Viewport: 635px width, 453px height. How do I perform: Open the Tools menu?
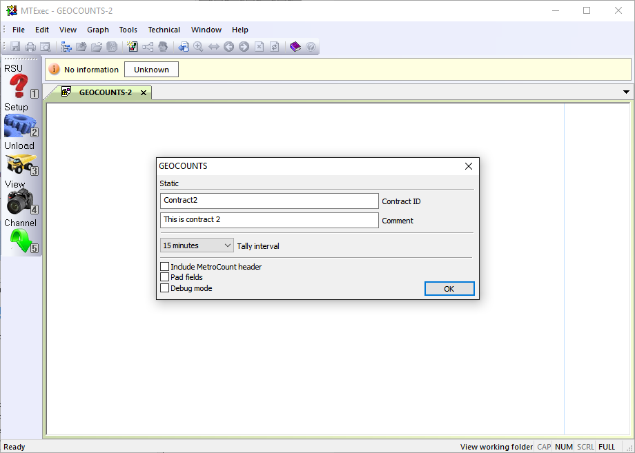[128, 30]
